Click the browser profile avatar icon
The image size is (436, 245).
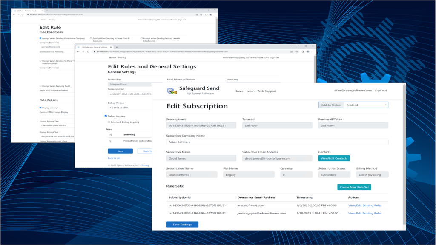308,51
